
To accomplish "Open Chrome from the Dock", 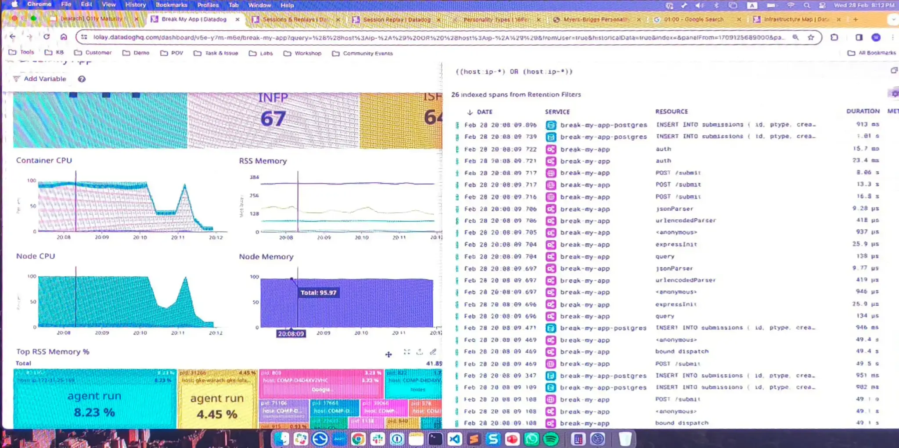I will [x=358, y=438].
